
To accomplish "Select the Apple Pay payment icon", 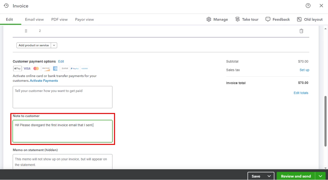I will click(x=17, y=69).
